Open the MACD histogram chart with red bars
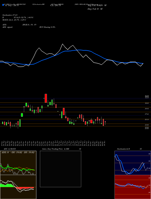The width and height of the screenshot is (151, 199). point(18,187)
